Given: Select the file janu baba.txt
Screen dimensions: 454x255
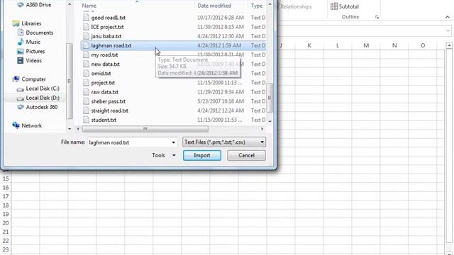Looking at the screenshot, I should pos(106,36).
